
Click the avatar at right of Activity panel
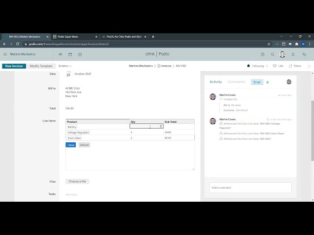coord(289,82)
